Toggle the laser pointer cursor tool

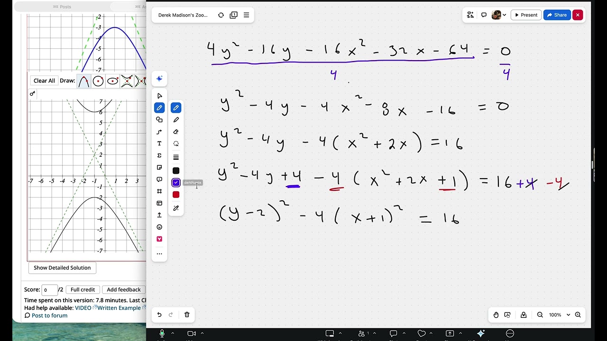(507, 315)
